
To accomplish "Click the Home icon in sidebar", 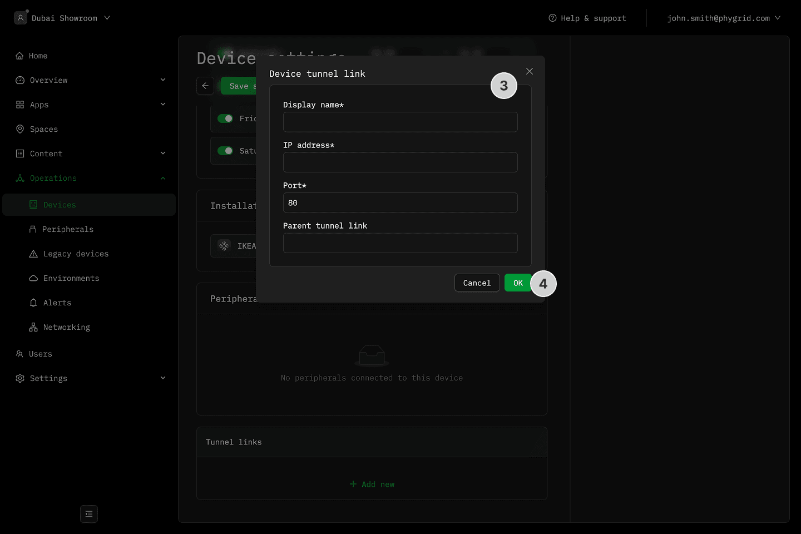I will tap(19, 56).
